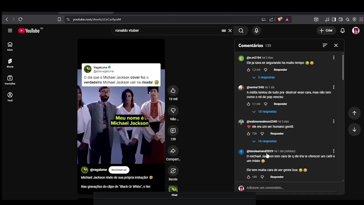Click Responder on @revive1945 comment

point(280,104)
